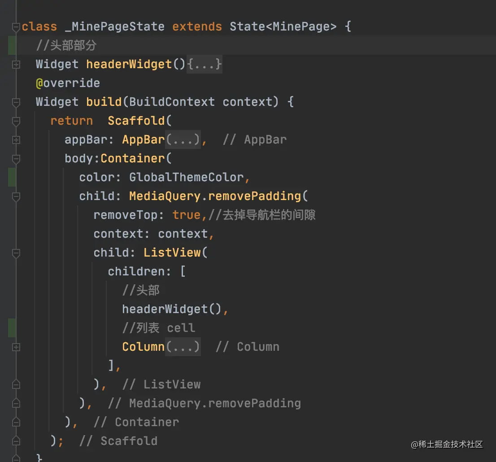The width and height of the screenshot is (496, 462).
Task: Collapse the _MinePageState class fold marker
Action: click(16, 27)
